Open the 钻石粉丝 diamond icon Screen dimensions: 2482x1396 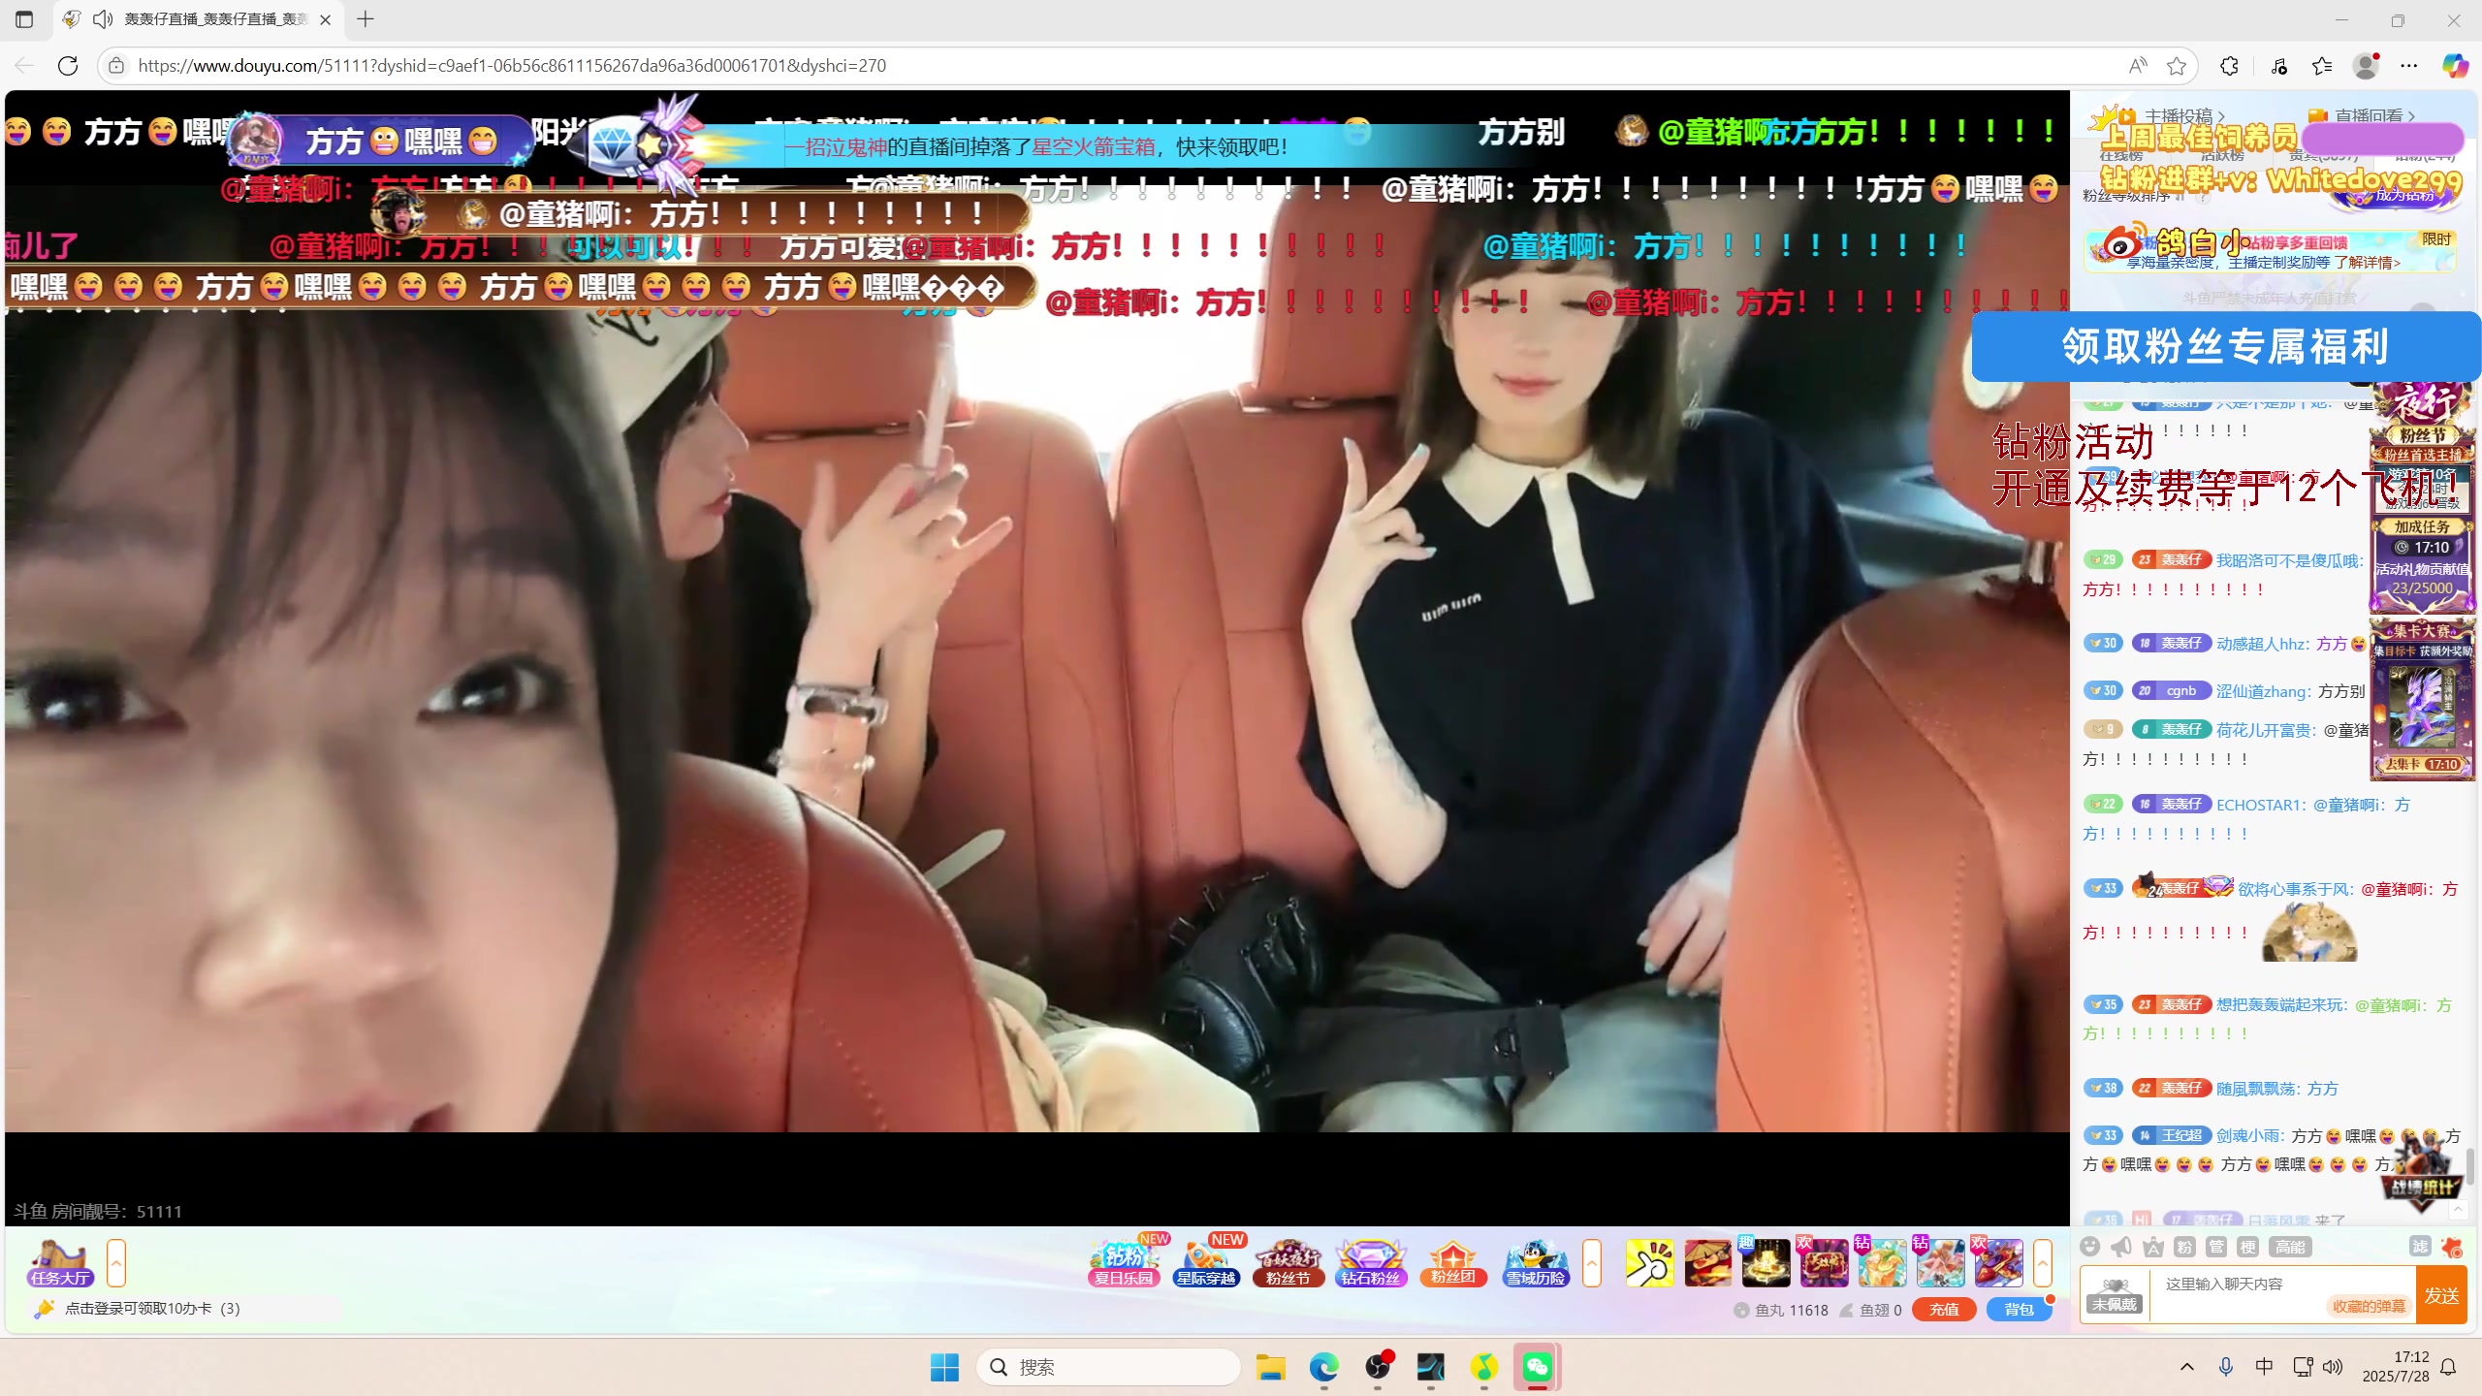click(x=1371, y=1262)
